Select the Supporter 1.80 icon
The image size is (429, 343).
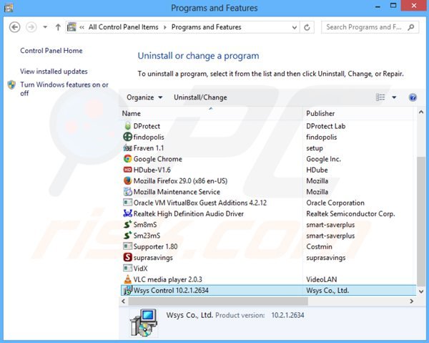[127, 246]
